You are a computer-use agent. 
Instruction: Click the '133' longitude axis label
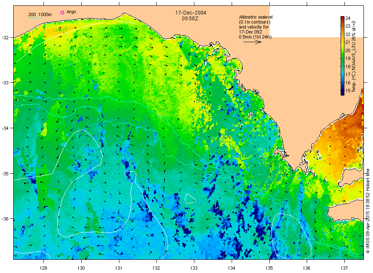[x=194, y=268]
